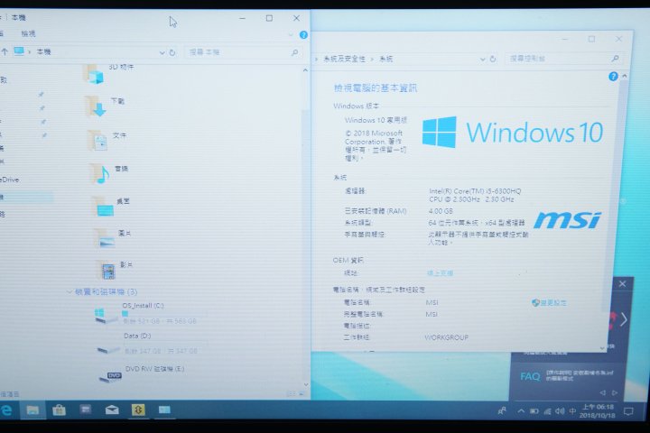This screenshot has width=650, height=433.
Task: Click the 4.00 GB RAM value
Action: coord(441,211)
